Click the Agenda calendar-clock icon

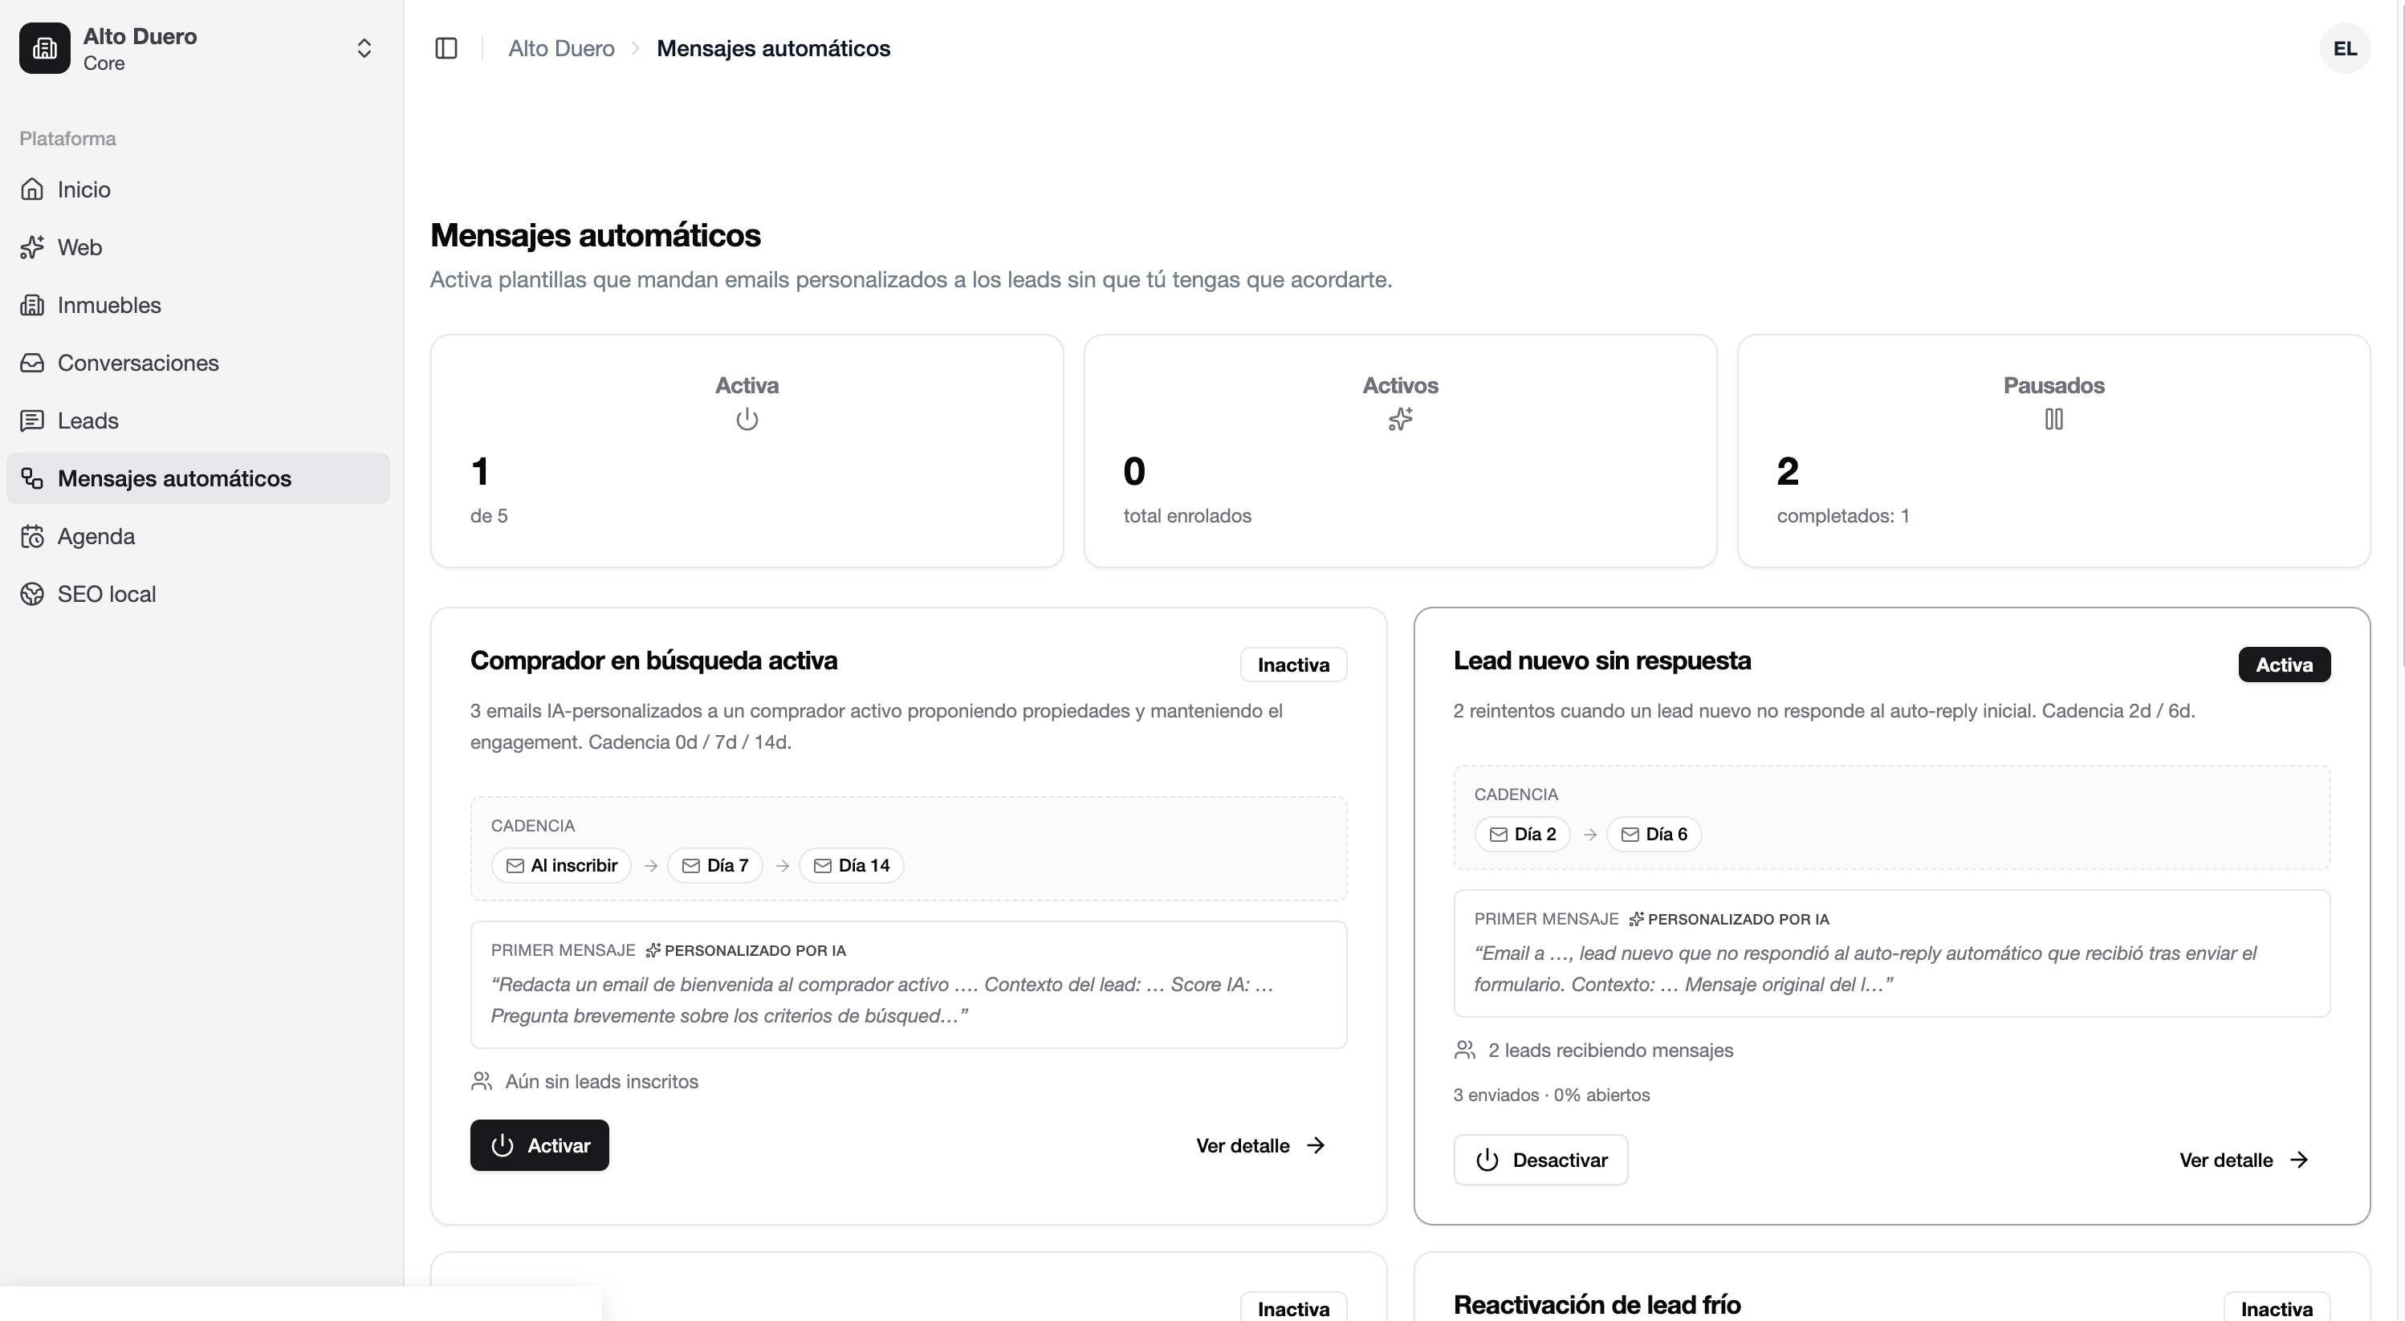33,537
